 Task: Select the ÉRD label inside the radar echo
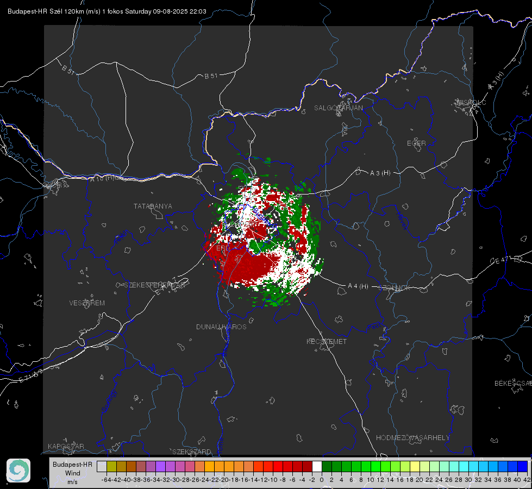[x=223, y=248]
